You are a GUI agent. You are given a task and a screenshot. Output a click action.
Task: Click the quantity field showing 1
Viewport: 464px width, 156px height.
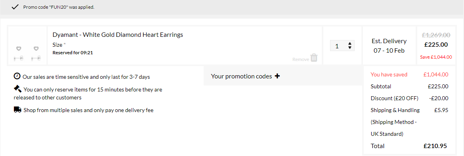[342, 46]
